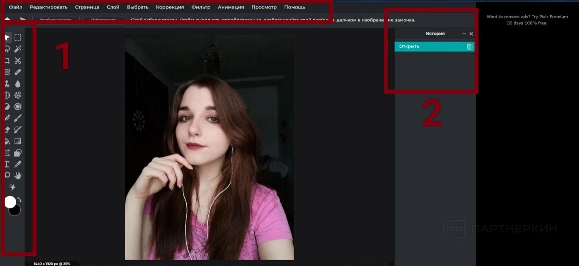Image resolution: width=579 pixels, height=266 pixels.
Task: Close the История panel
Action: [x=471, y=33]
